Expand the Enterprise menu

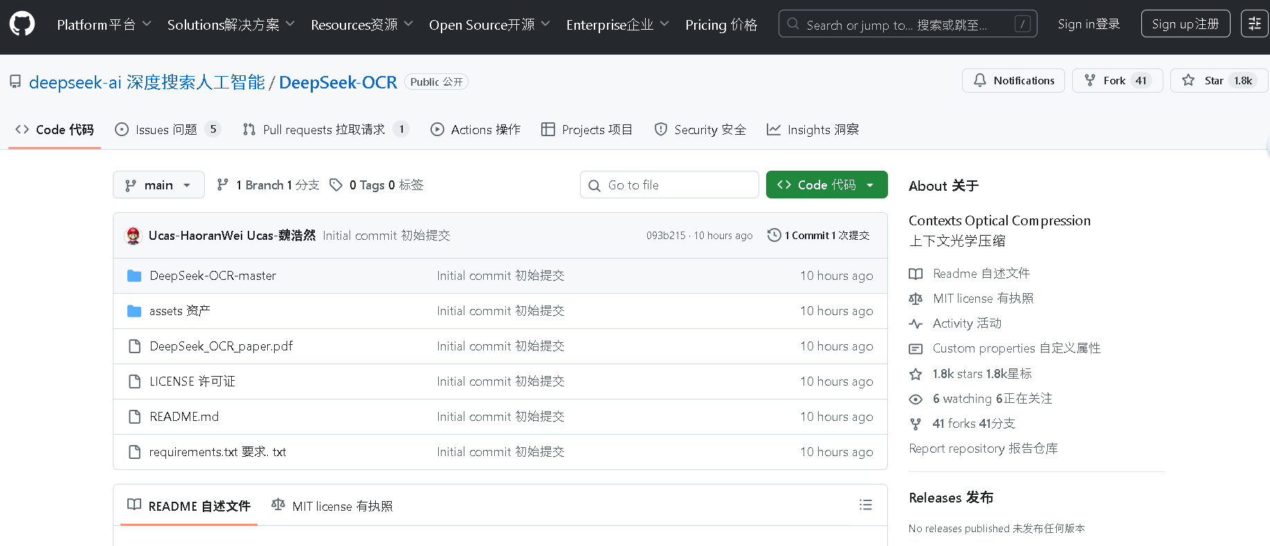point(617,25)
